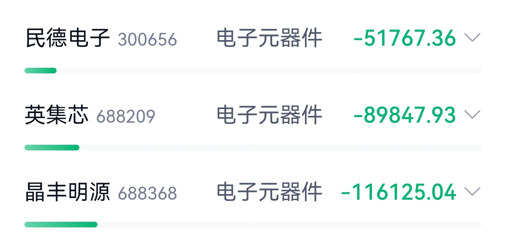The height and width of the screenshot is (241, 505).
Task: Click the value -89847.93
Action: [x=405, y=115]
